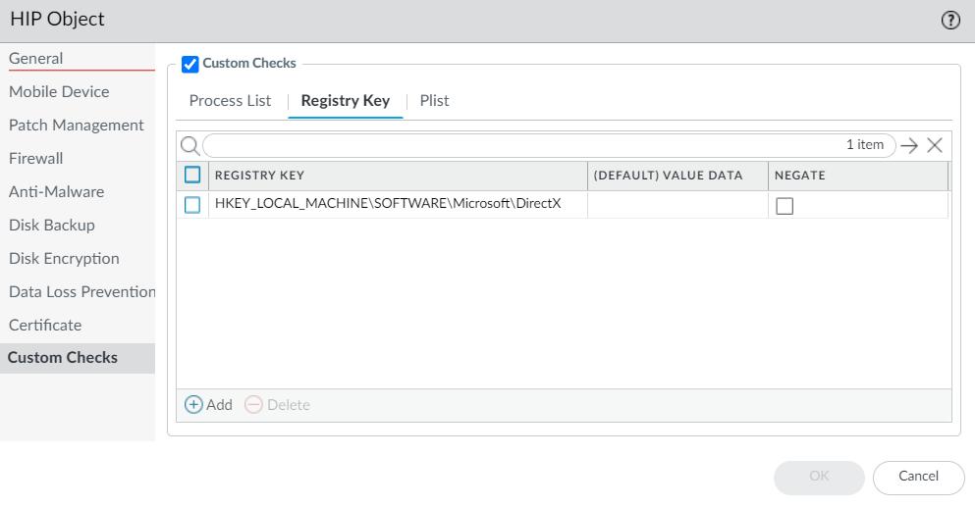Image resolution: width=975 pixels, height=507 pixels.
Task: Open the General section
Action: pos(36,59)
